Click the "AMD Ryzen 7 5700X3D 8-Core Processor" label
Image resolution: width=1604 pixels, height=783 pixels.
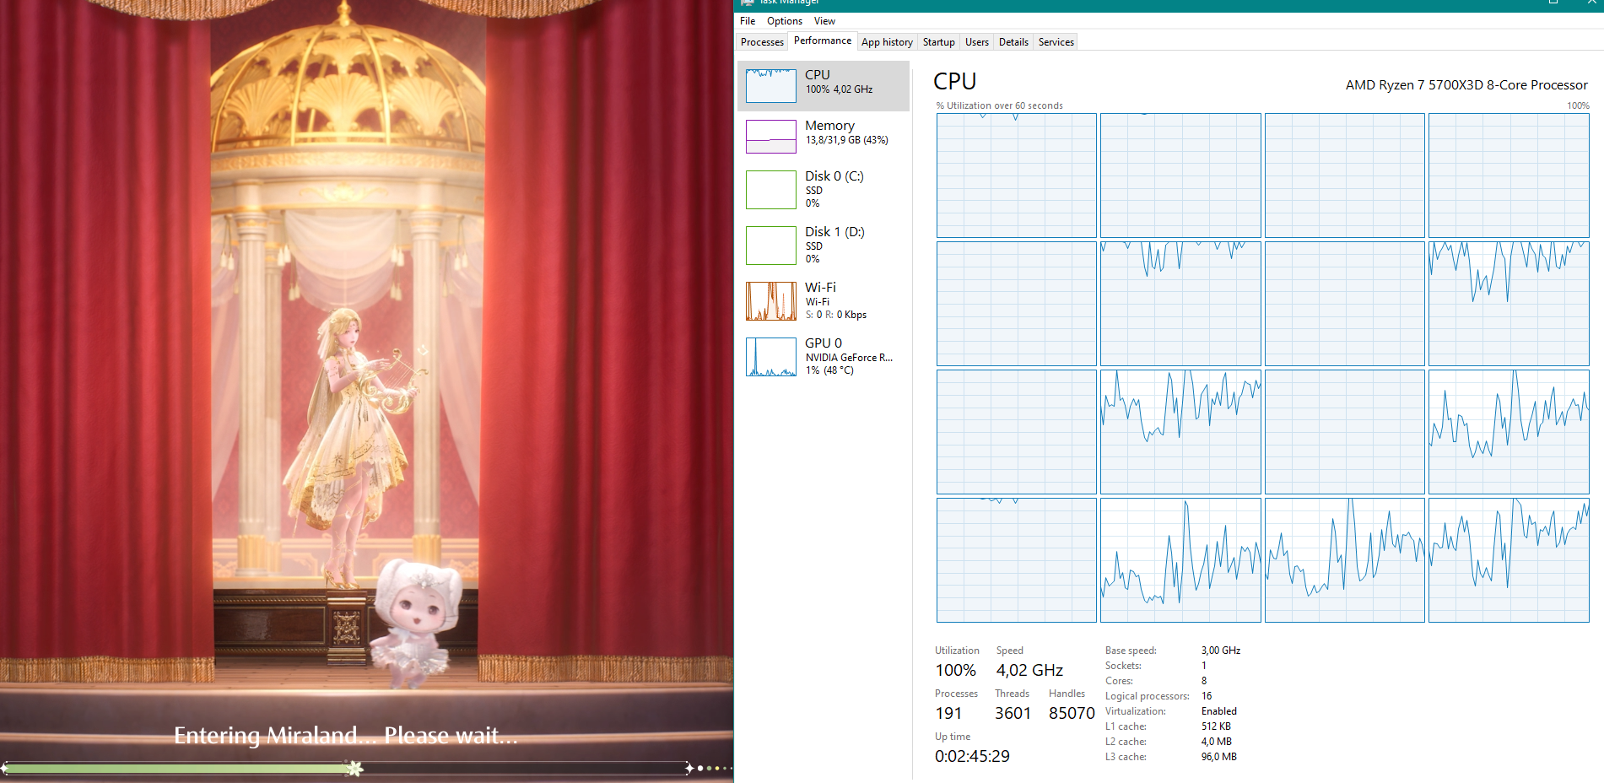tap(1466, 85)
